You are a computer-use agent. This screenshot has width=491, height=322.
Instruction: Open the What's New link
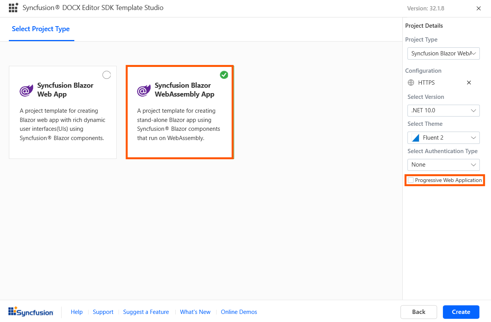pyautogui.click(x=195, y=312)
